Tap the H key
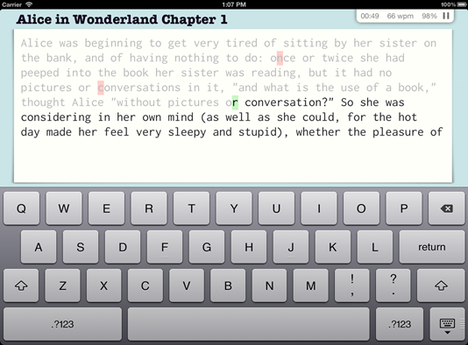468x345 pixels. point(249,247)
